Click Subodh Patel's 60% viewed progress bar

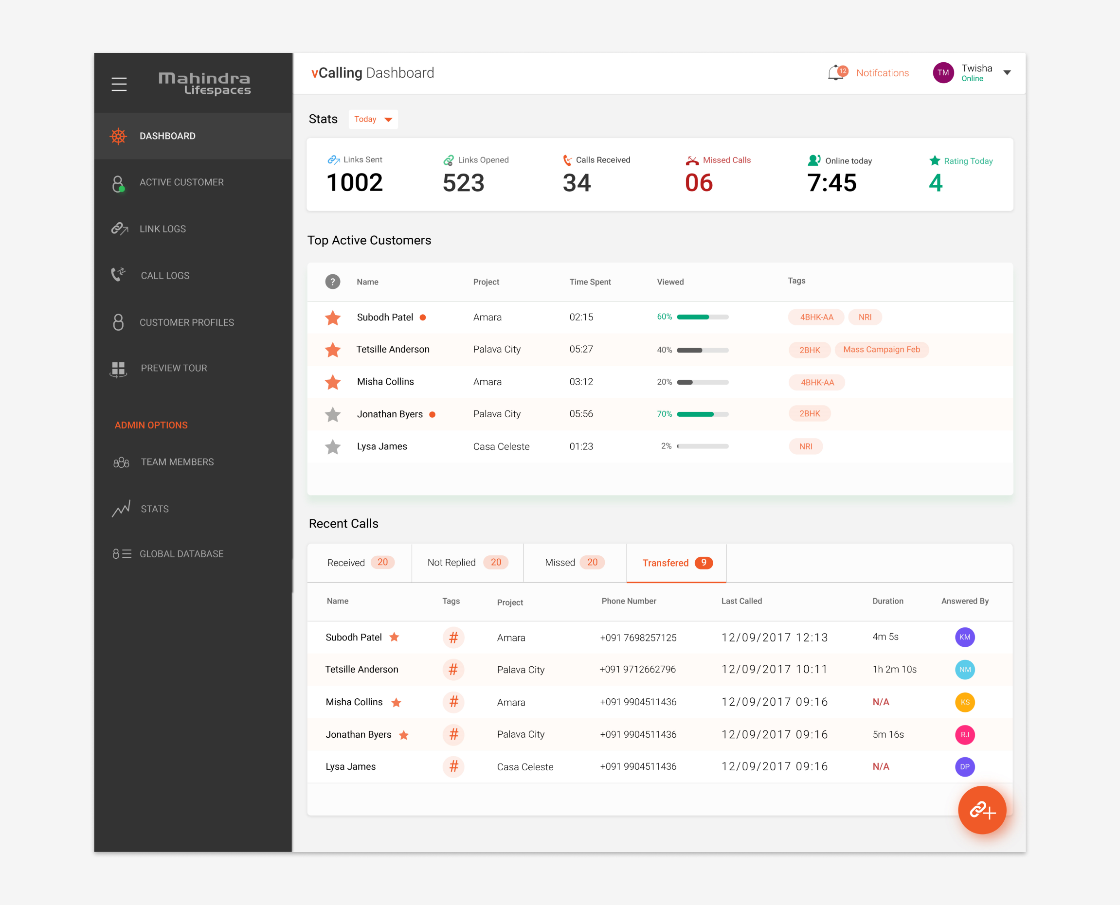coord(702,317)
